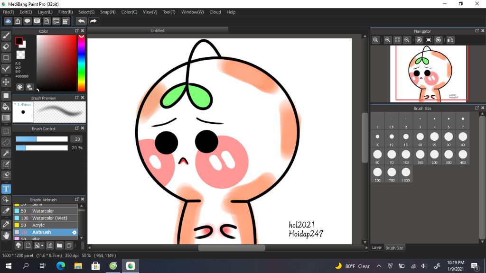This screenshot has height=273, width=486.
Task: Click the brush size value field
Action: click(x=76, y=139)
